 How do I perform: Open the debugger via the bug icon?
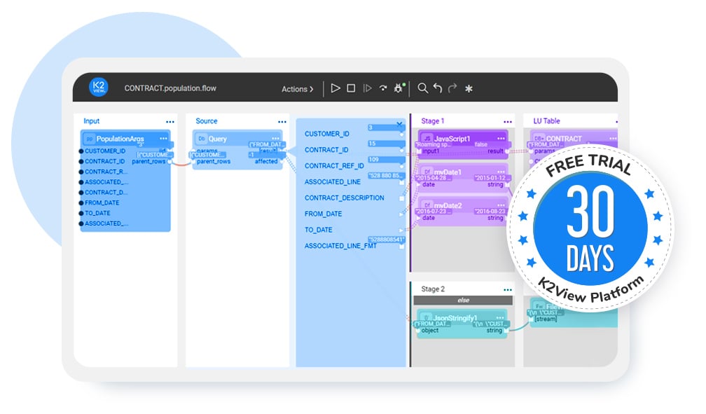(399, 88)
